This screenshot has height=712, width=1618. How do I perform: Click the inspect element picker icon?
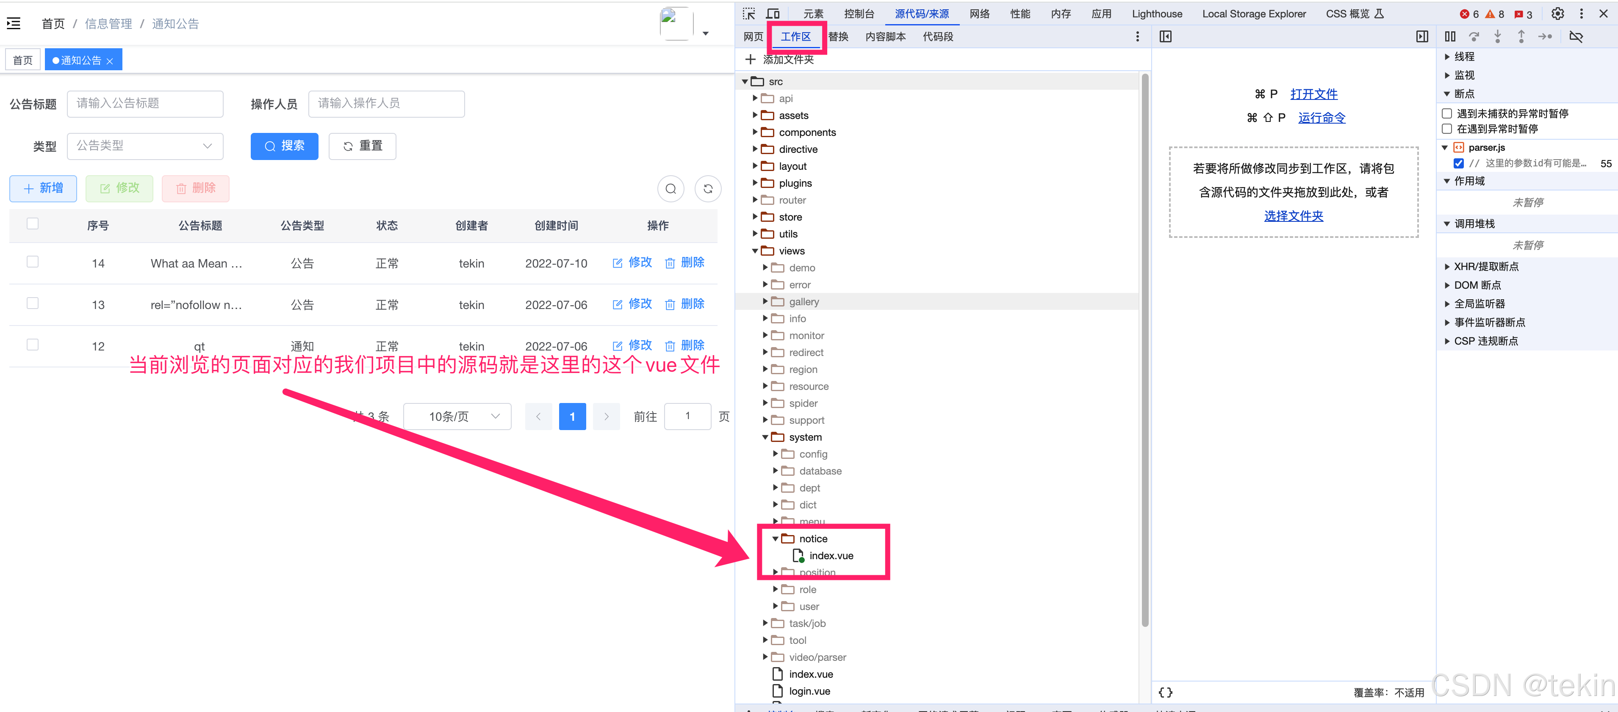pos(749,14)
